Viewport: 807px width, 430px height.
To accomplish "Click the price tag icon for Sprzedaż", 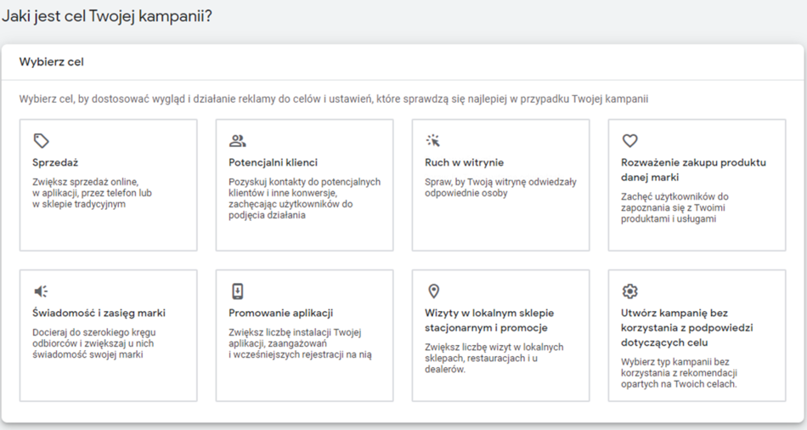I will click(41, 140).
